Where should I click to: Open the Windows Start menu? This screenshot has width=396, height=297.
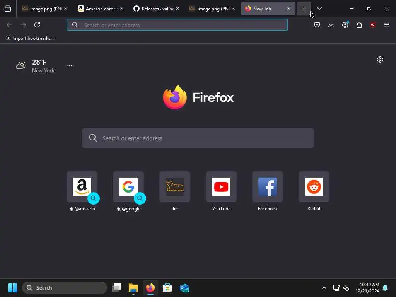pyautogui.click(x=13, y=288)
